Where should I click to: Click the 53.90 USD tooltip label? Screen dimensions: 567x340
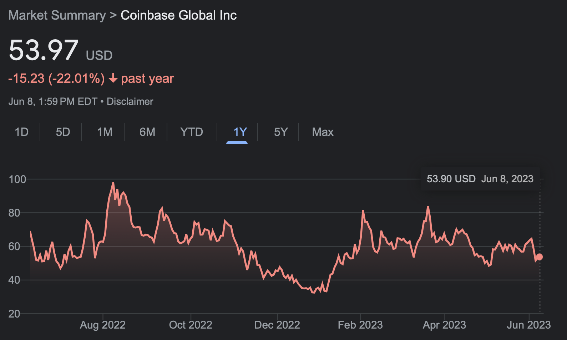point(451,179)
